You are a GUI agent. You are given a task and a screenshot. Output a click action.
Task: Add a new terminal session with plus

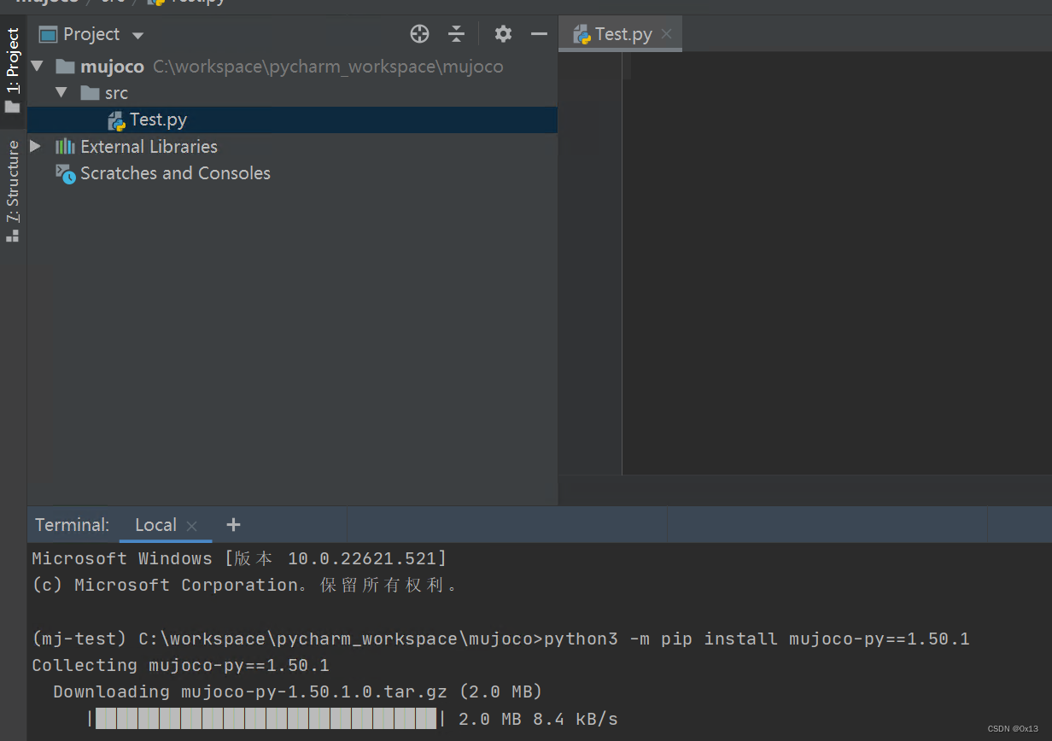pos(233,525)
